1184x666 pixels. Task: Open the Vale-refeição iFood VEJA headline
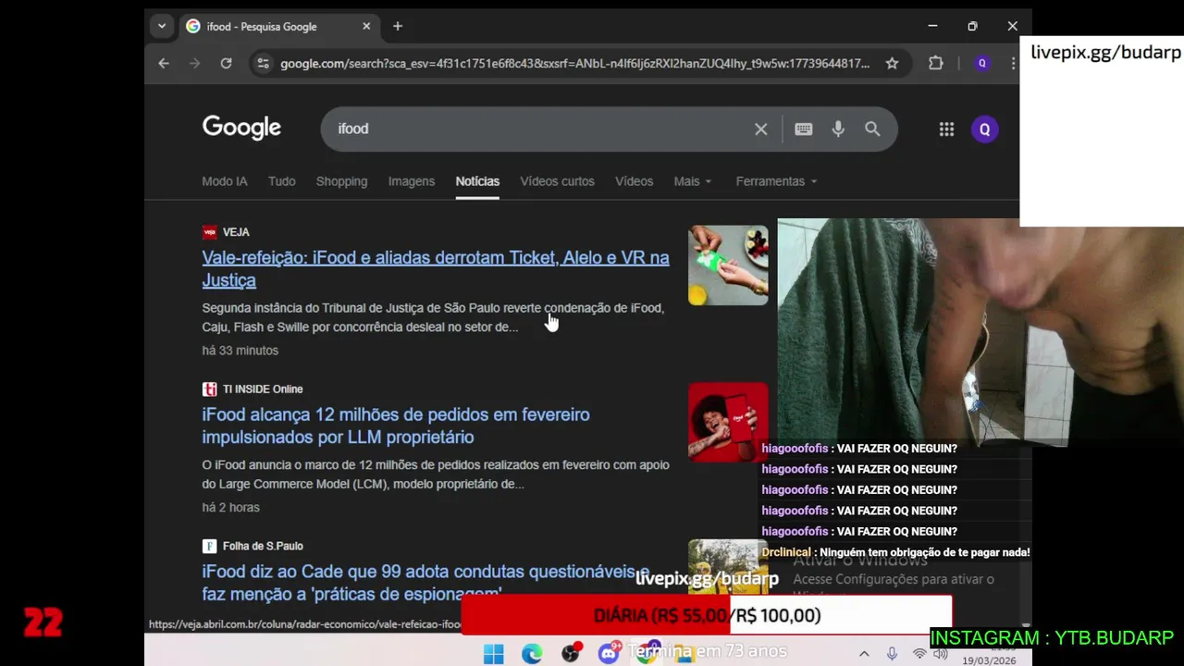(436, 269)
